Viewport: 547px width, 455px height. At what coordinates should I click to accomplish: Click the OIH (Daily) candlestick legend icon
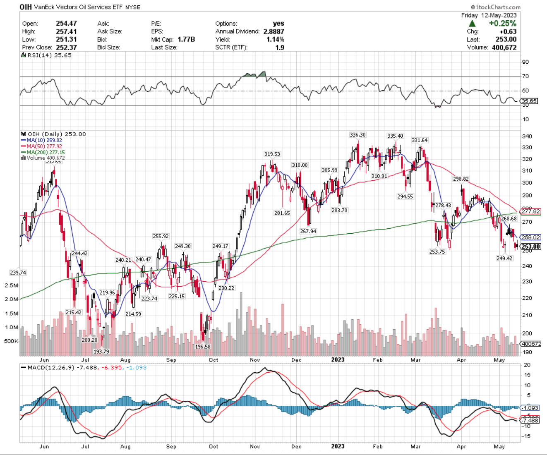click(x=23, y=134)
